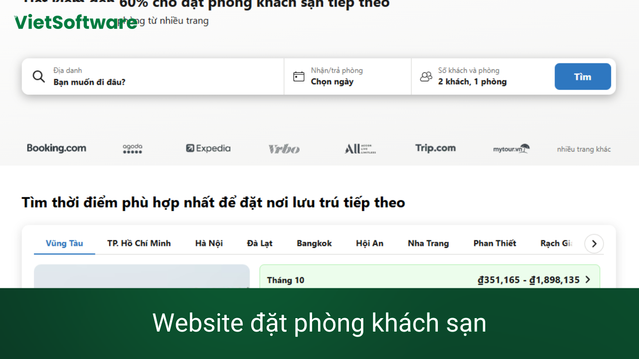Switch to the TP. Hồ Chí Minh tab

(x=139, y=243)
